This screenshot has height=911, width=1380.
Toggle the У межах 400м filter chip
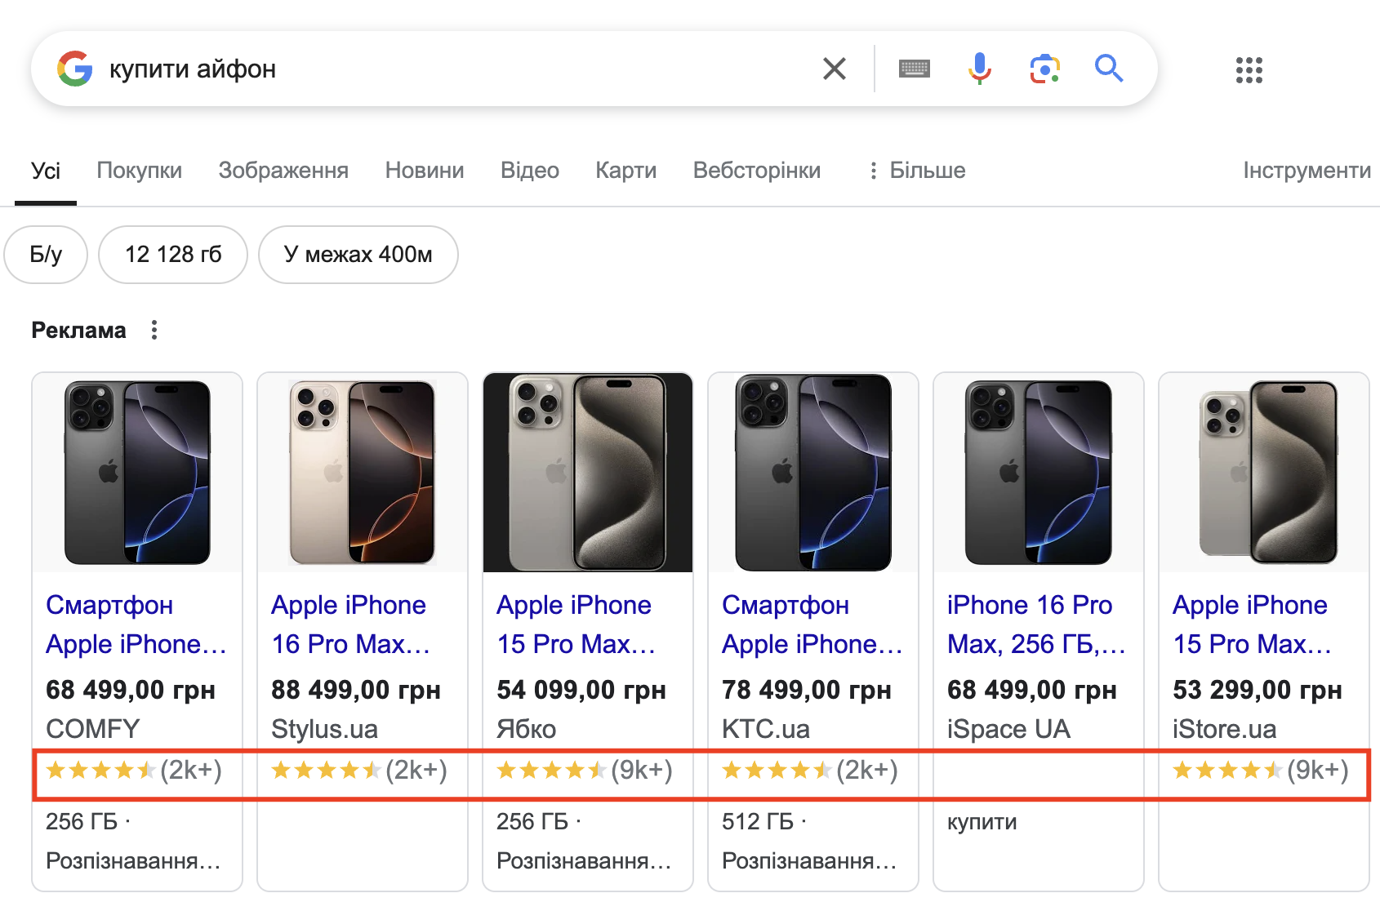click(x=358, y=255)
